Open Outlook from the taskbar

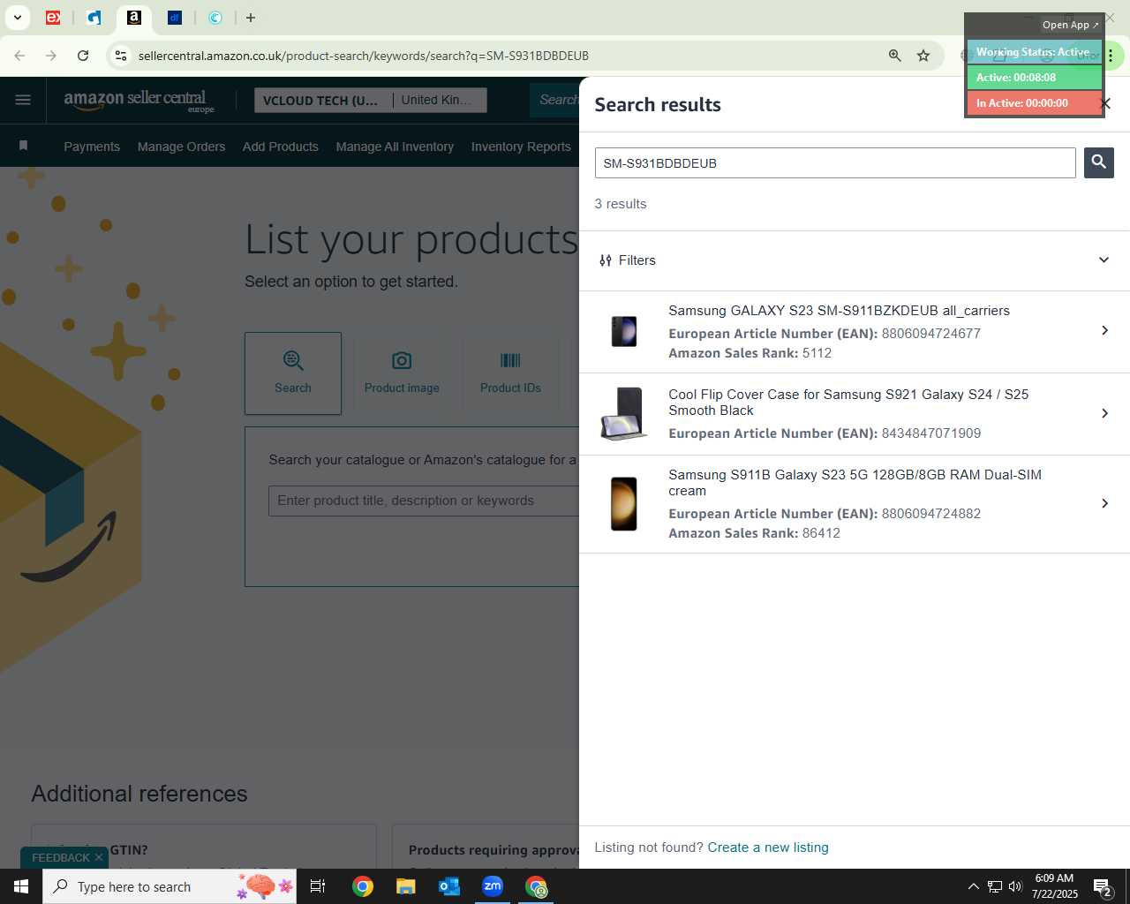[449, 886]
